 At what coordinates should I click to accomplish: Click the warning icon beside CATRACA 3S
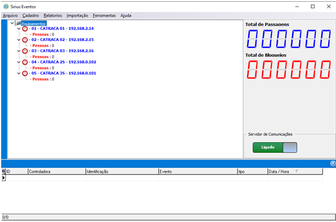click(x=25, y=73)
